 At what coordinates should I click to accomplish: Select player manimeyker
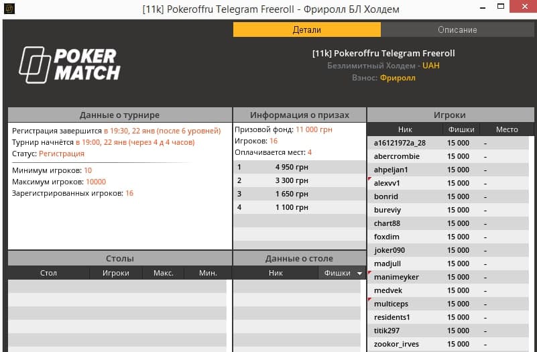(448, 277)
